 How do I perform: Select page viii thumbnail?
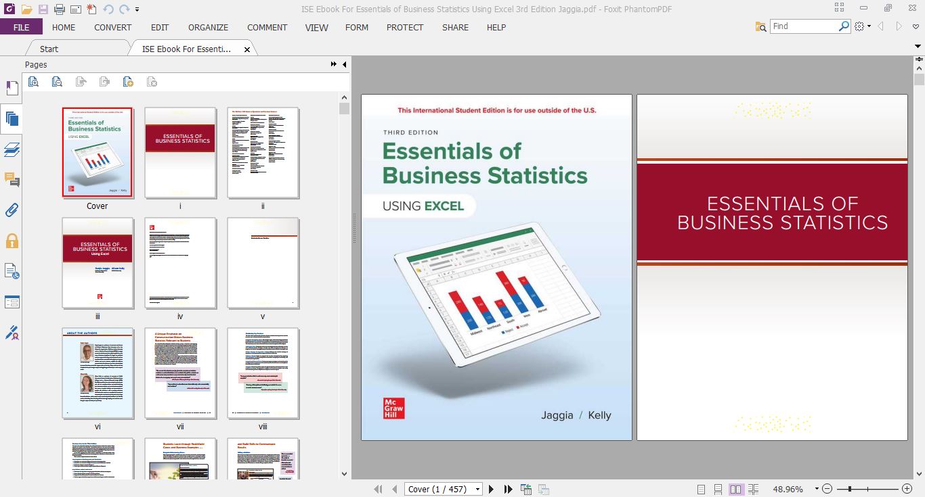click(x=263, y=373)
